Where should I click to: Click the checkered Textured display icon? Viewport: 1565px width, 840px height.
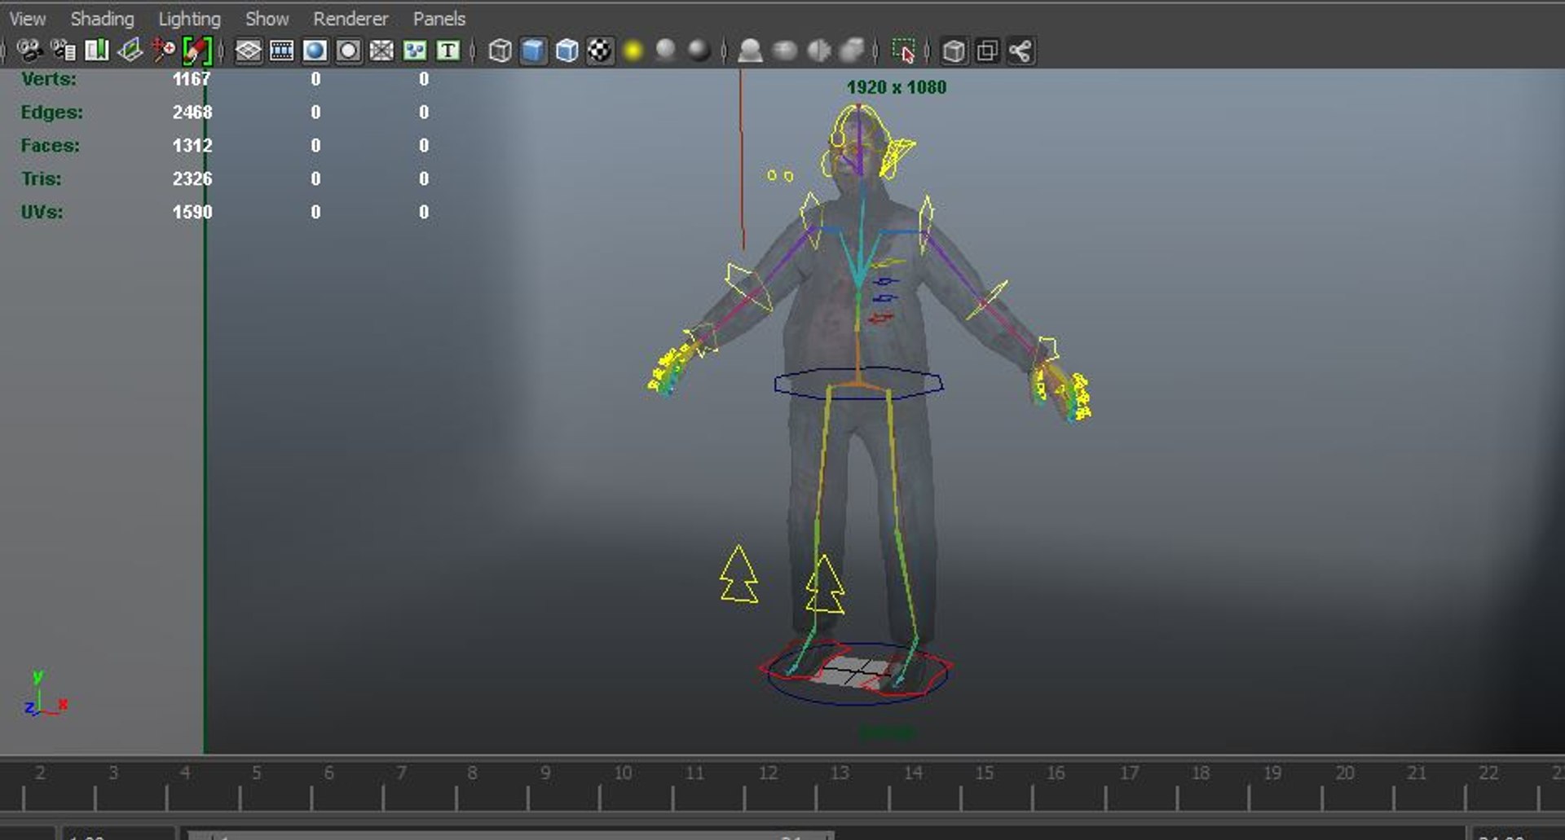click(600, 51)
